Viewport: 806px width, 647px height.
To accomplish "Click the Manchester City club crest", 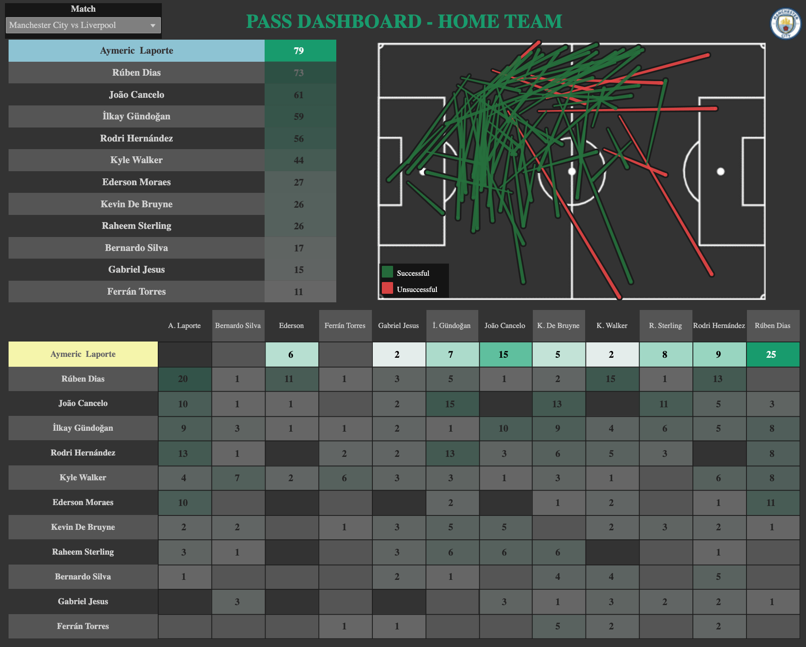I will (x=786, y=23).
